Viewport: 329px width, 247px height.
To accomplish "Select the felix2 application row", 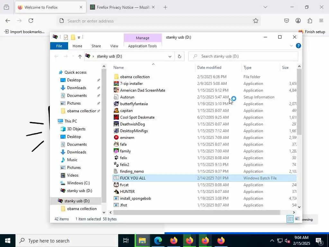I will pos(204,164).
